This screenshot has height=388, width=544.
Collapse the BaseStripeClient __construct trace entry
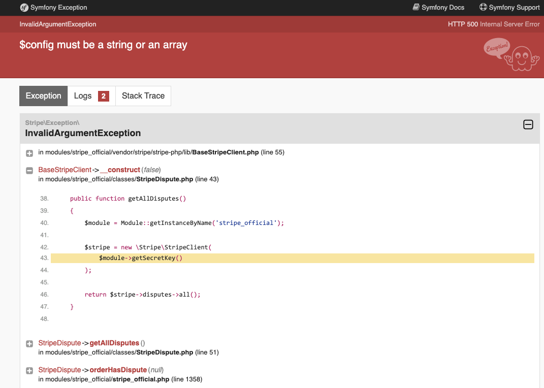coord(29,171)
